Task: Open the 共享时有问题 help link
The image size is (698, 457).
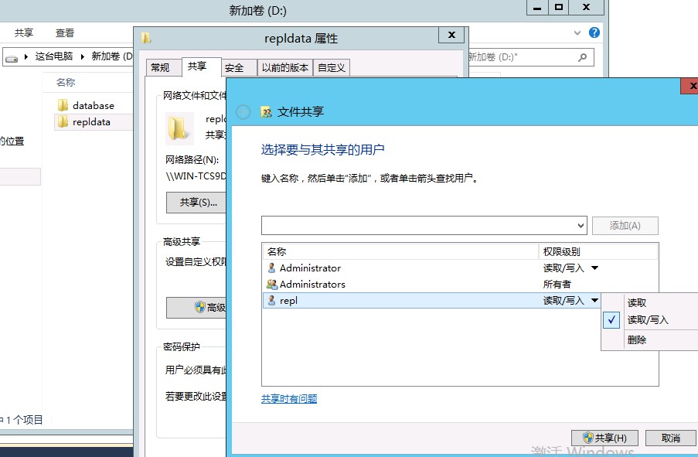Action: (289, 399)
